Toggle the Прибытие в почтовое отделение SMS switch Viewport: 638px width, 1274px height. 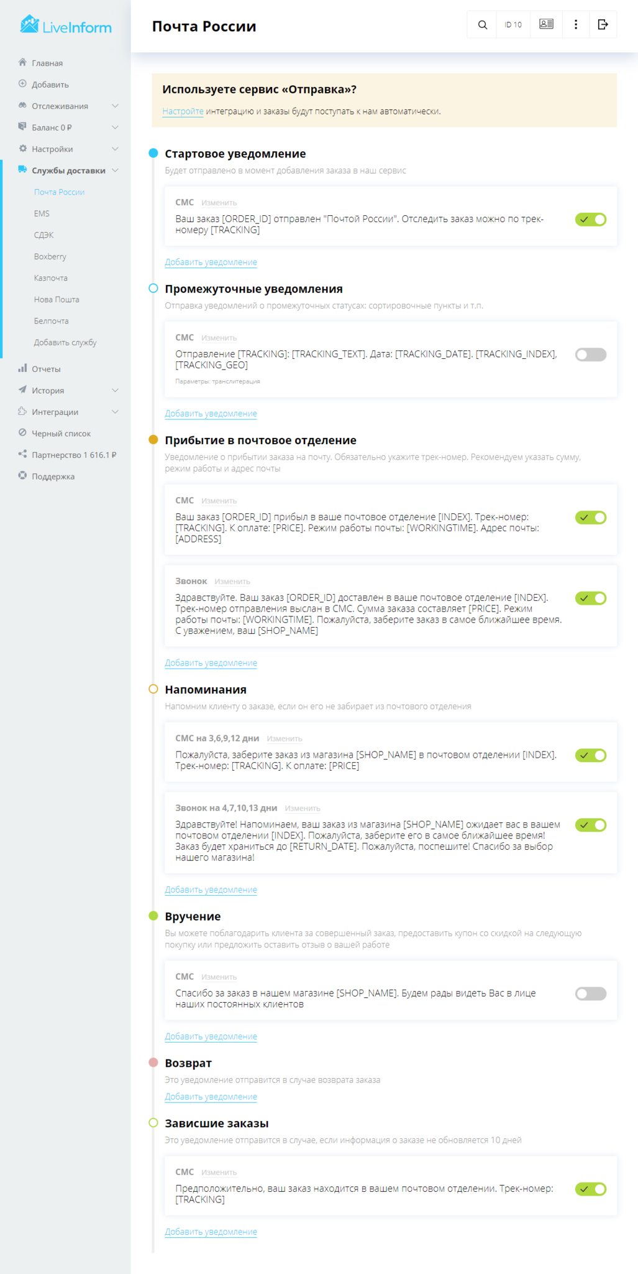click(591, 518)
